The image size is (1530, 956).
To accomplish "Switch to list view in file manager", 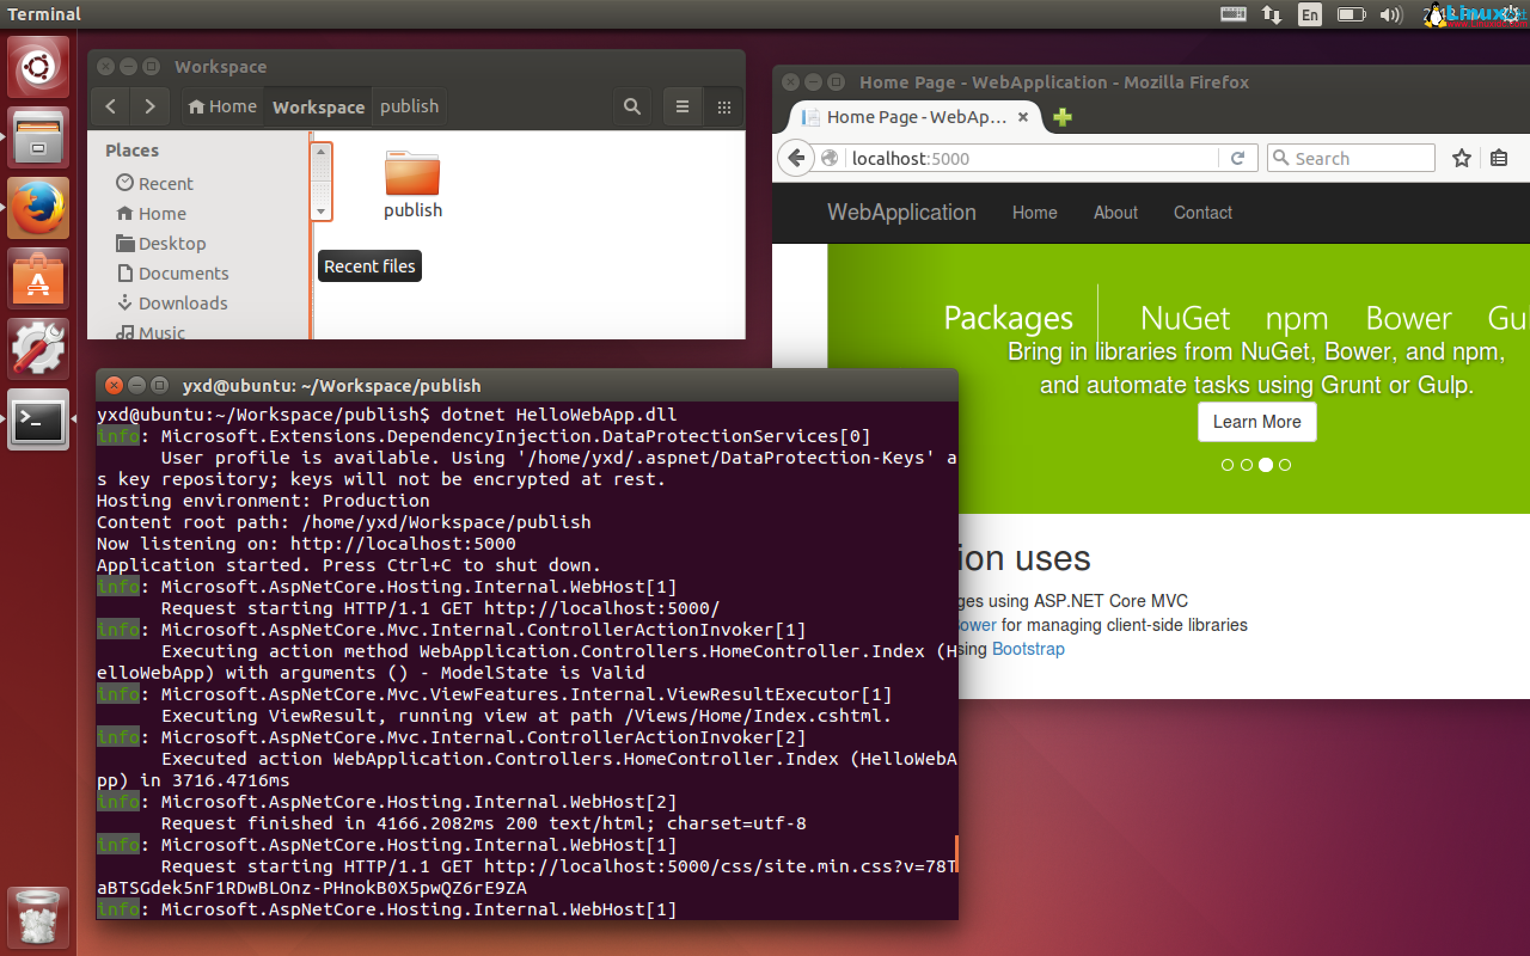I will pos(682,106).
